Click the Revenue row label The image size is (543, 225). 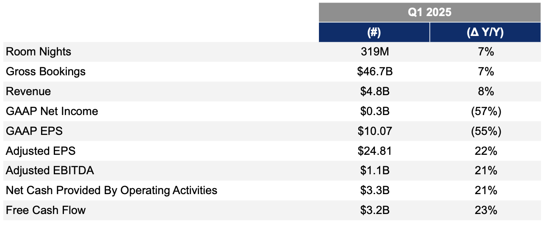[28, 91]
